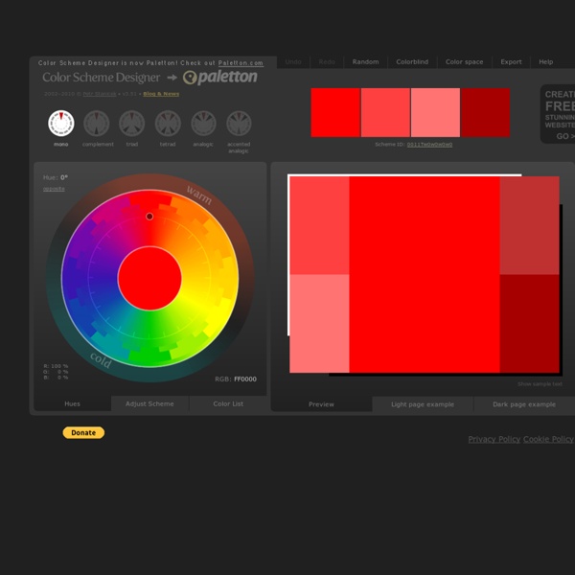Viewport: 575px width, 575px height.
Task: Click the top-left light red preview block
Action: [x=319, y=225]
